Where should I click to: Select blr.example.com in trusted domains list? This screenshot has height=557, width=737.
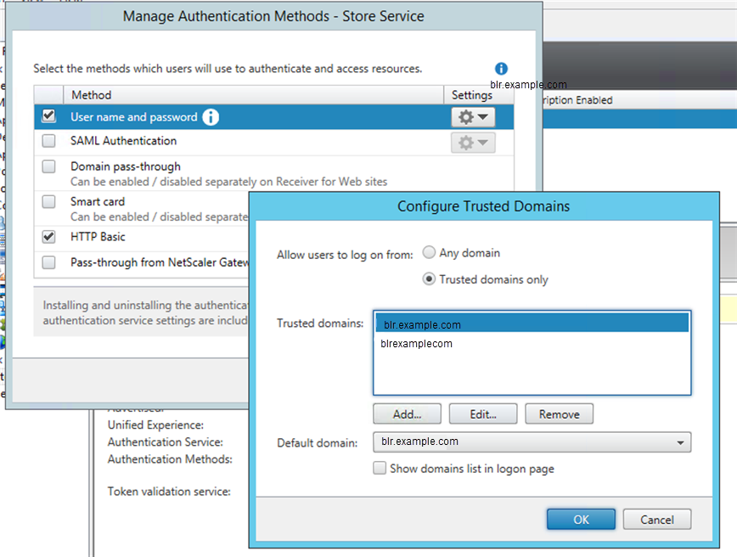coord(532,324)
